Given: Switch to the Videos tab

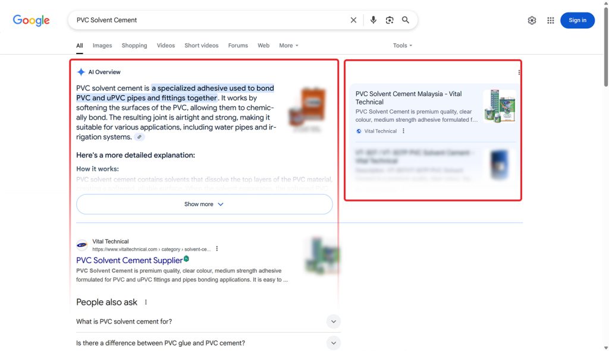Looking at the screenshot, I should pyautogui.click(x=166, y=45).
